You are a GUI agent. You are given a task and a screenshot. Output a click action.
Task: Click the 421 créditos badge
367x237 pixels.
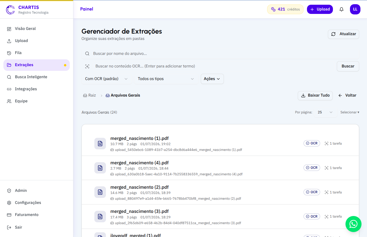click(285, 9)
